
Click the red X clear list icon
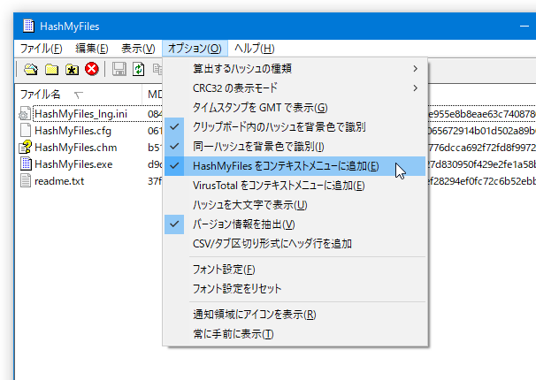(92, 69)
